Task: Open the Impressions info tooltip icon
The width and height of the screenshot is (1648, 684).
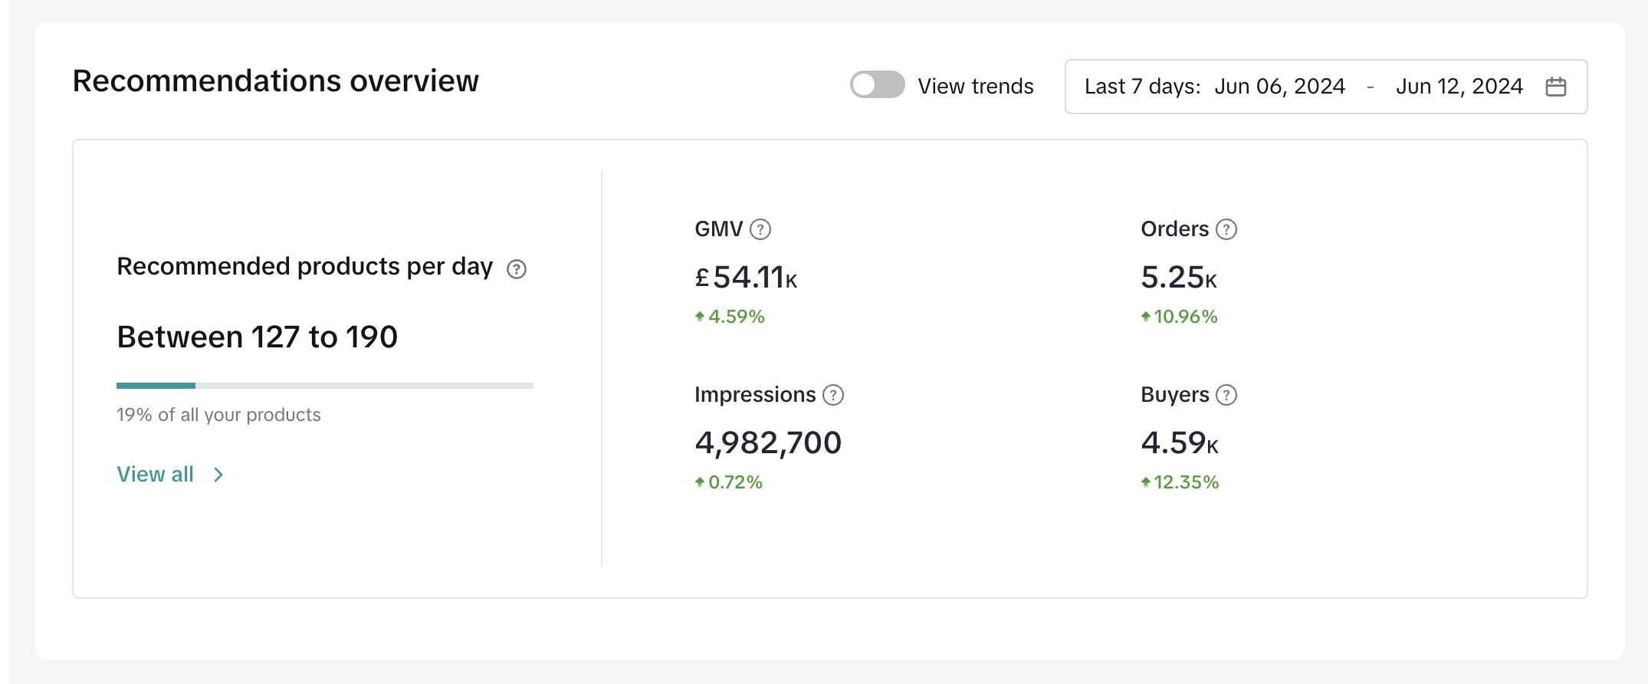Action: click(x=832, y=395)
